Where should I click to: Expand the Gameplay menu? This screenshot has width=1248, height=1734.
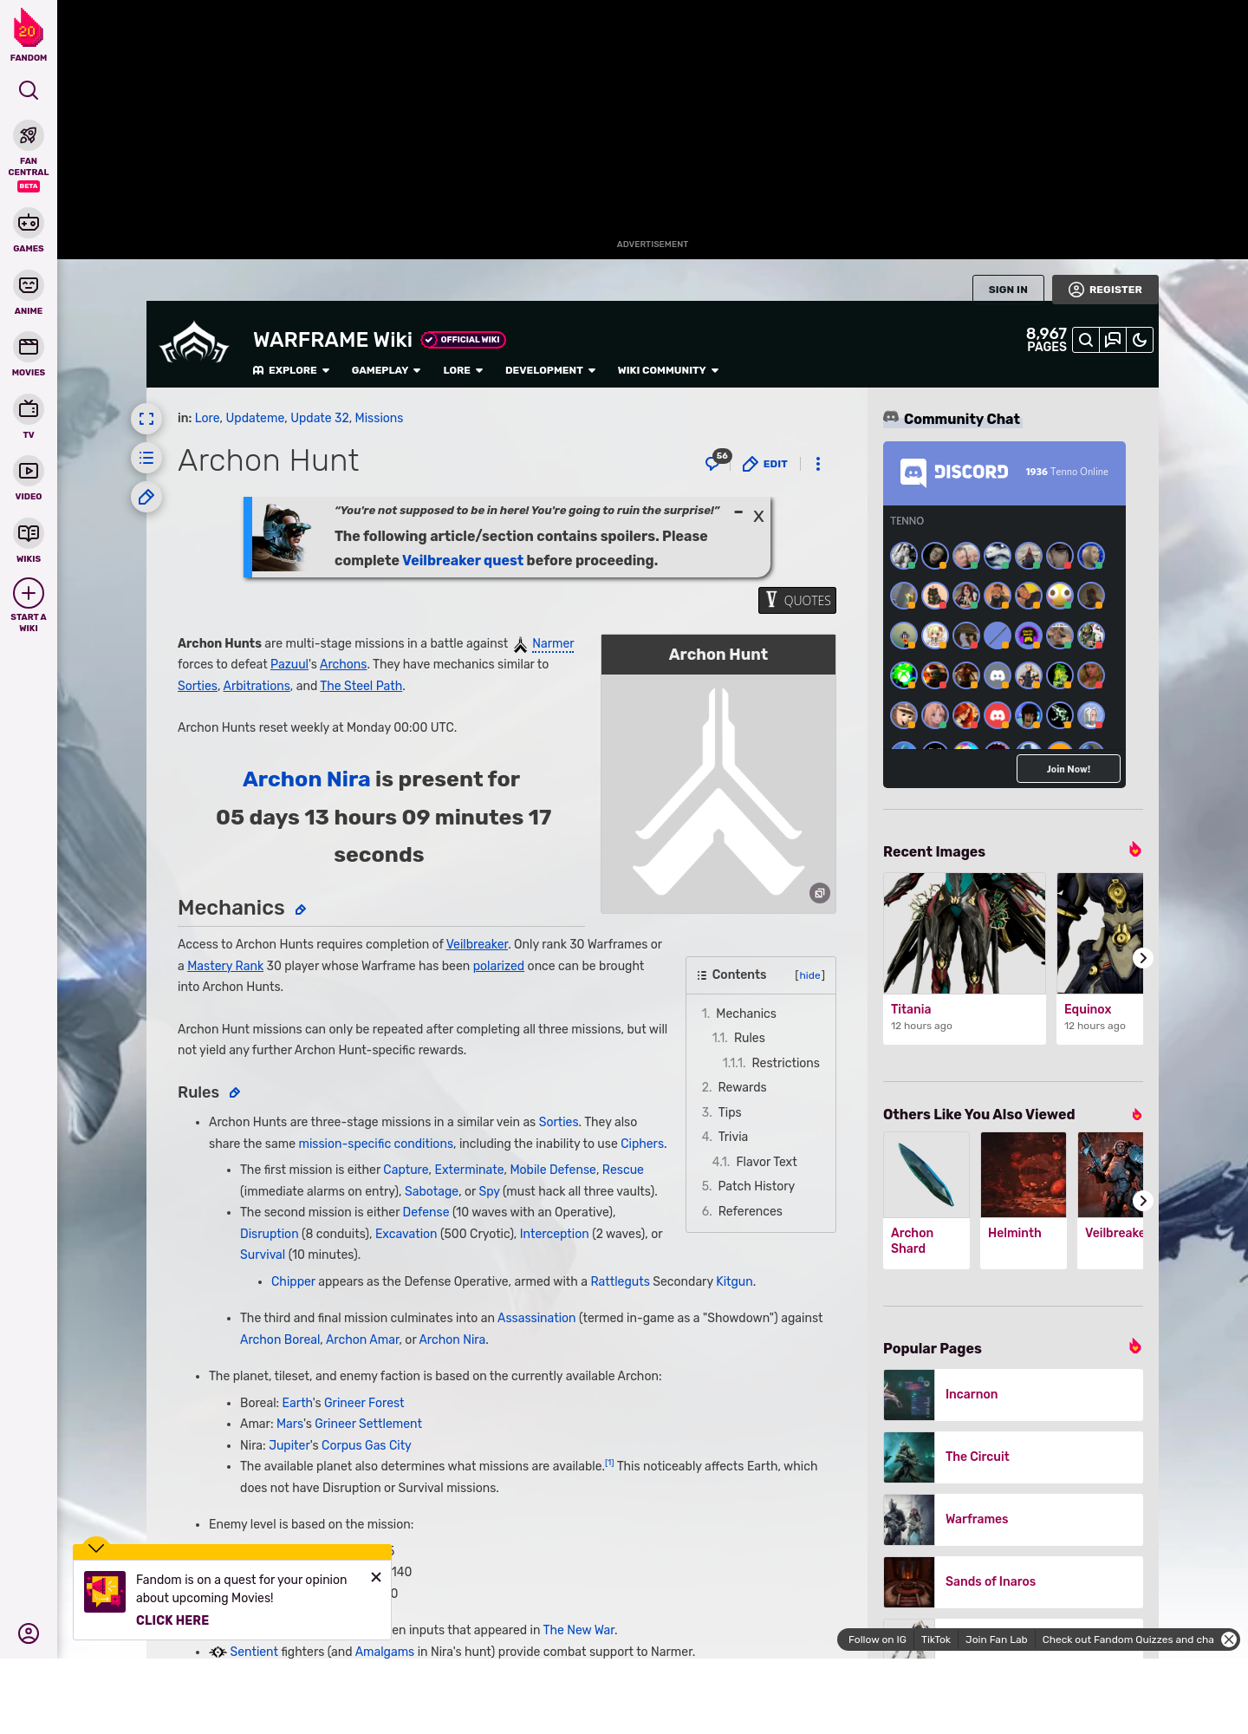[x=387, y=370]
